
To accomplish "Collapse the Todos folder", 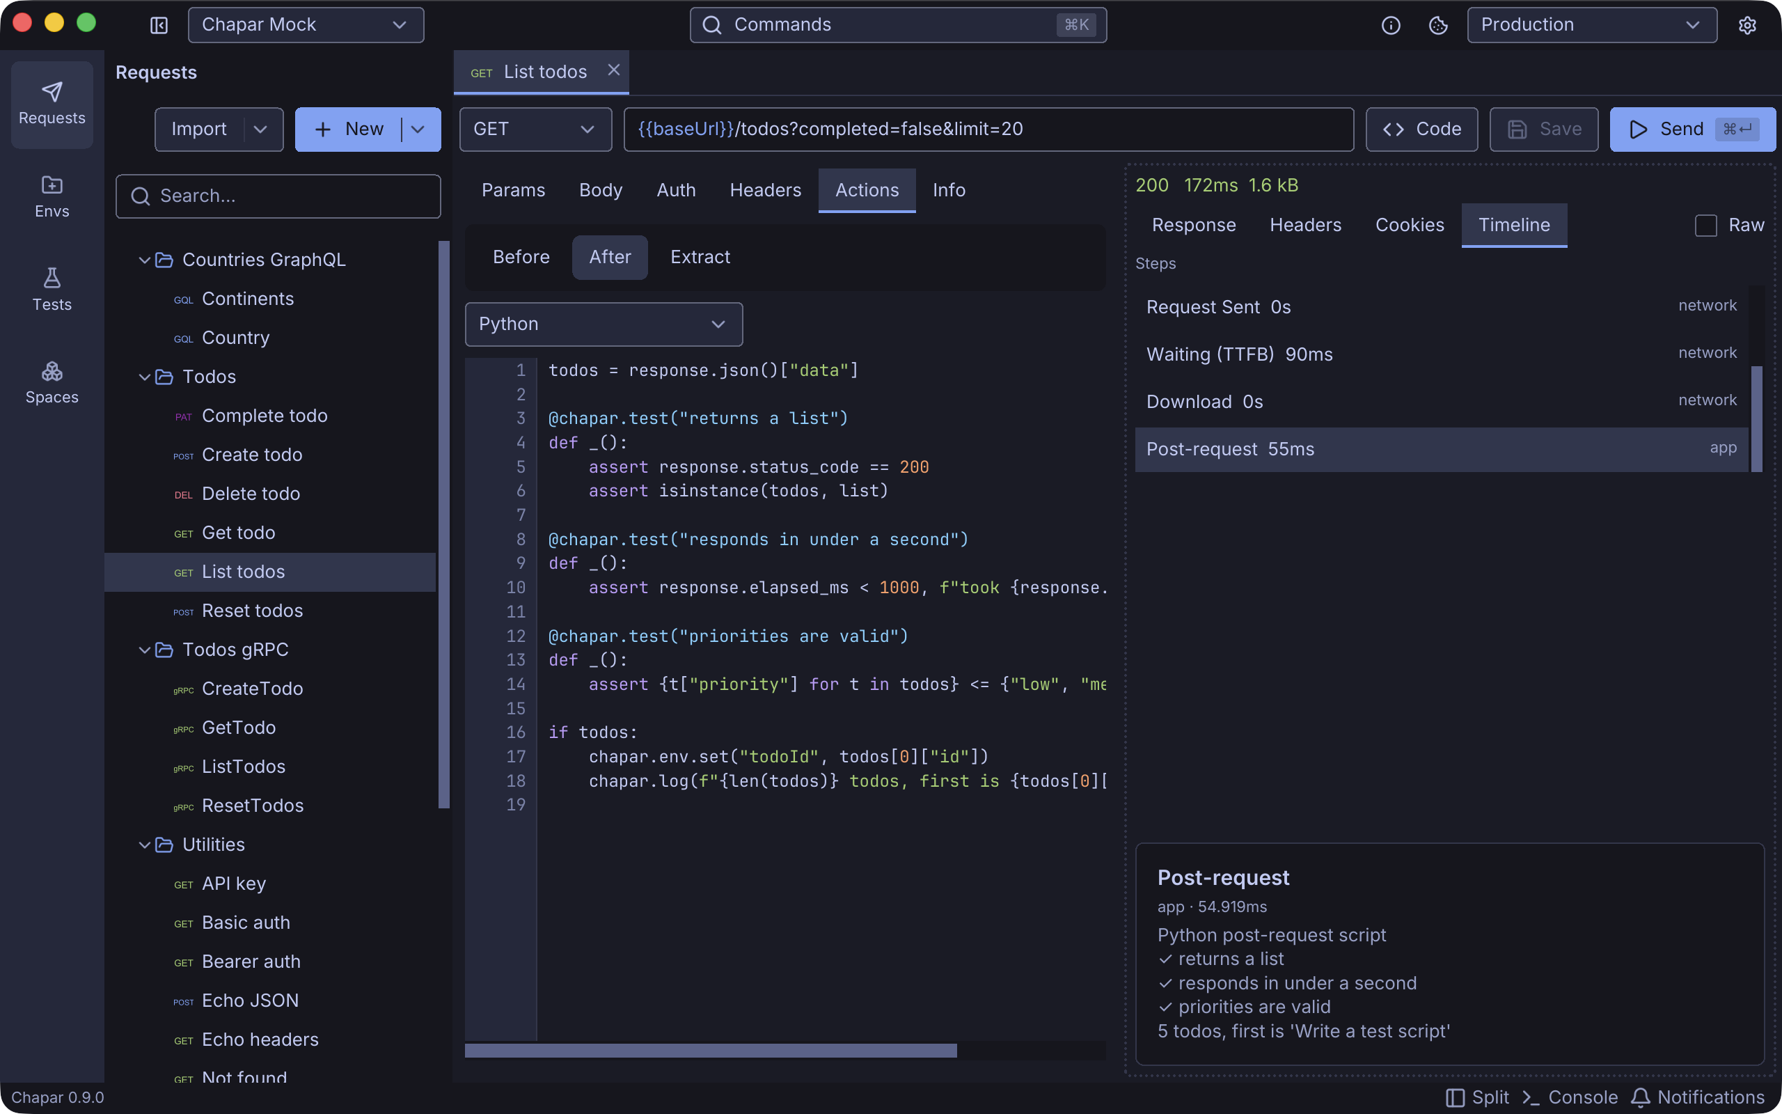I will [144, 377].
